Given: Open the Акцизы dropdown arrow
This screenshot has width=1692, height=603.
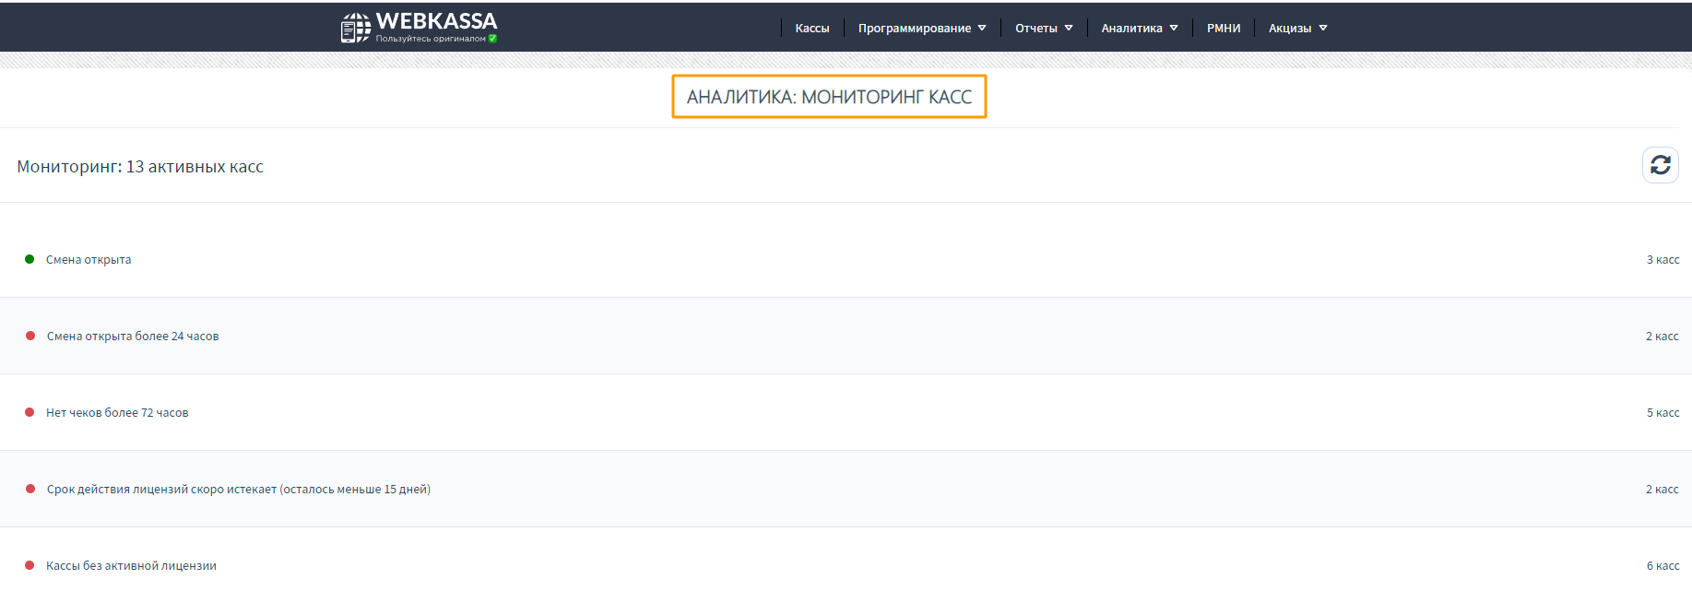Looking at the screenshot, I should pos(1323,29).
